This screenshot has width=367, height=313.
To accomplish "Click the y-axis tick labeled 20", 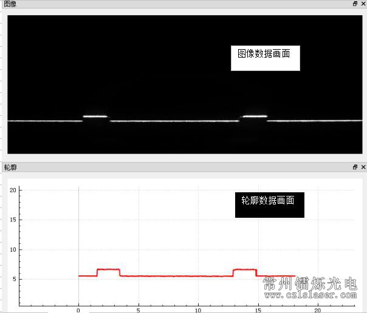I will pos(12,190).
